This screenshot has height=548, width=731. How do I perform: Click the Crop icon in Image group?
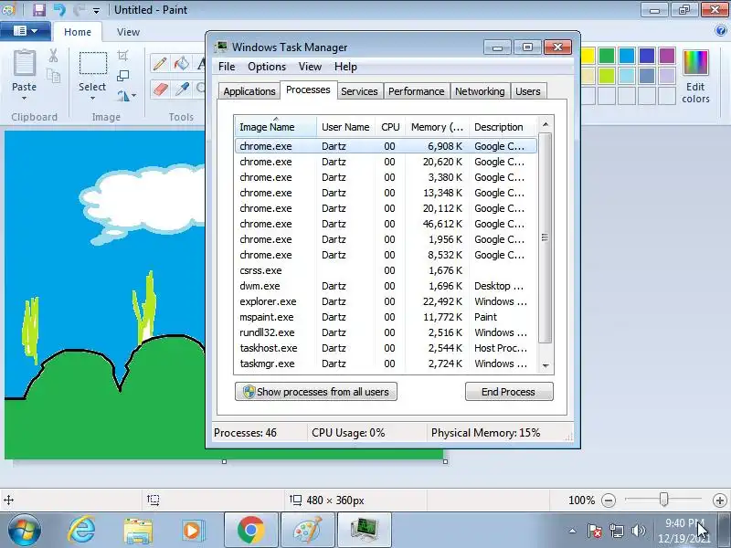coord(122,56)
